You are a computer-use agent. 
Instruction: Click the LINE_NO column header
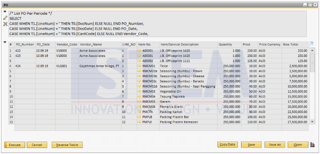129,45
